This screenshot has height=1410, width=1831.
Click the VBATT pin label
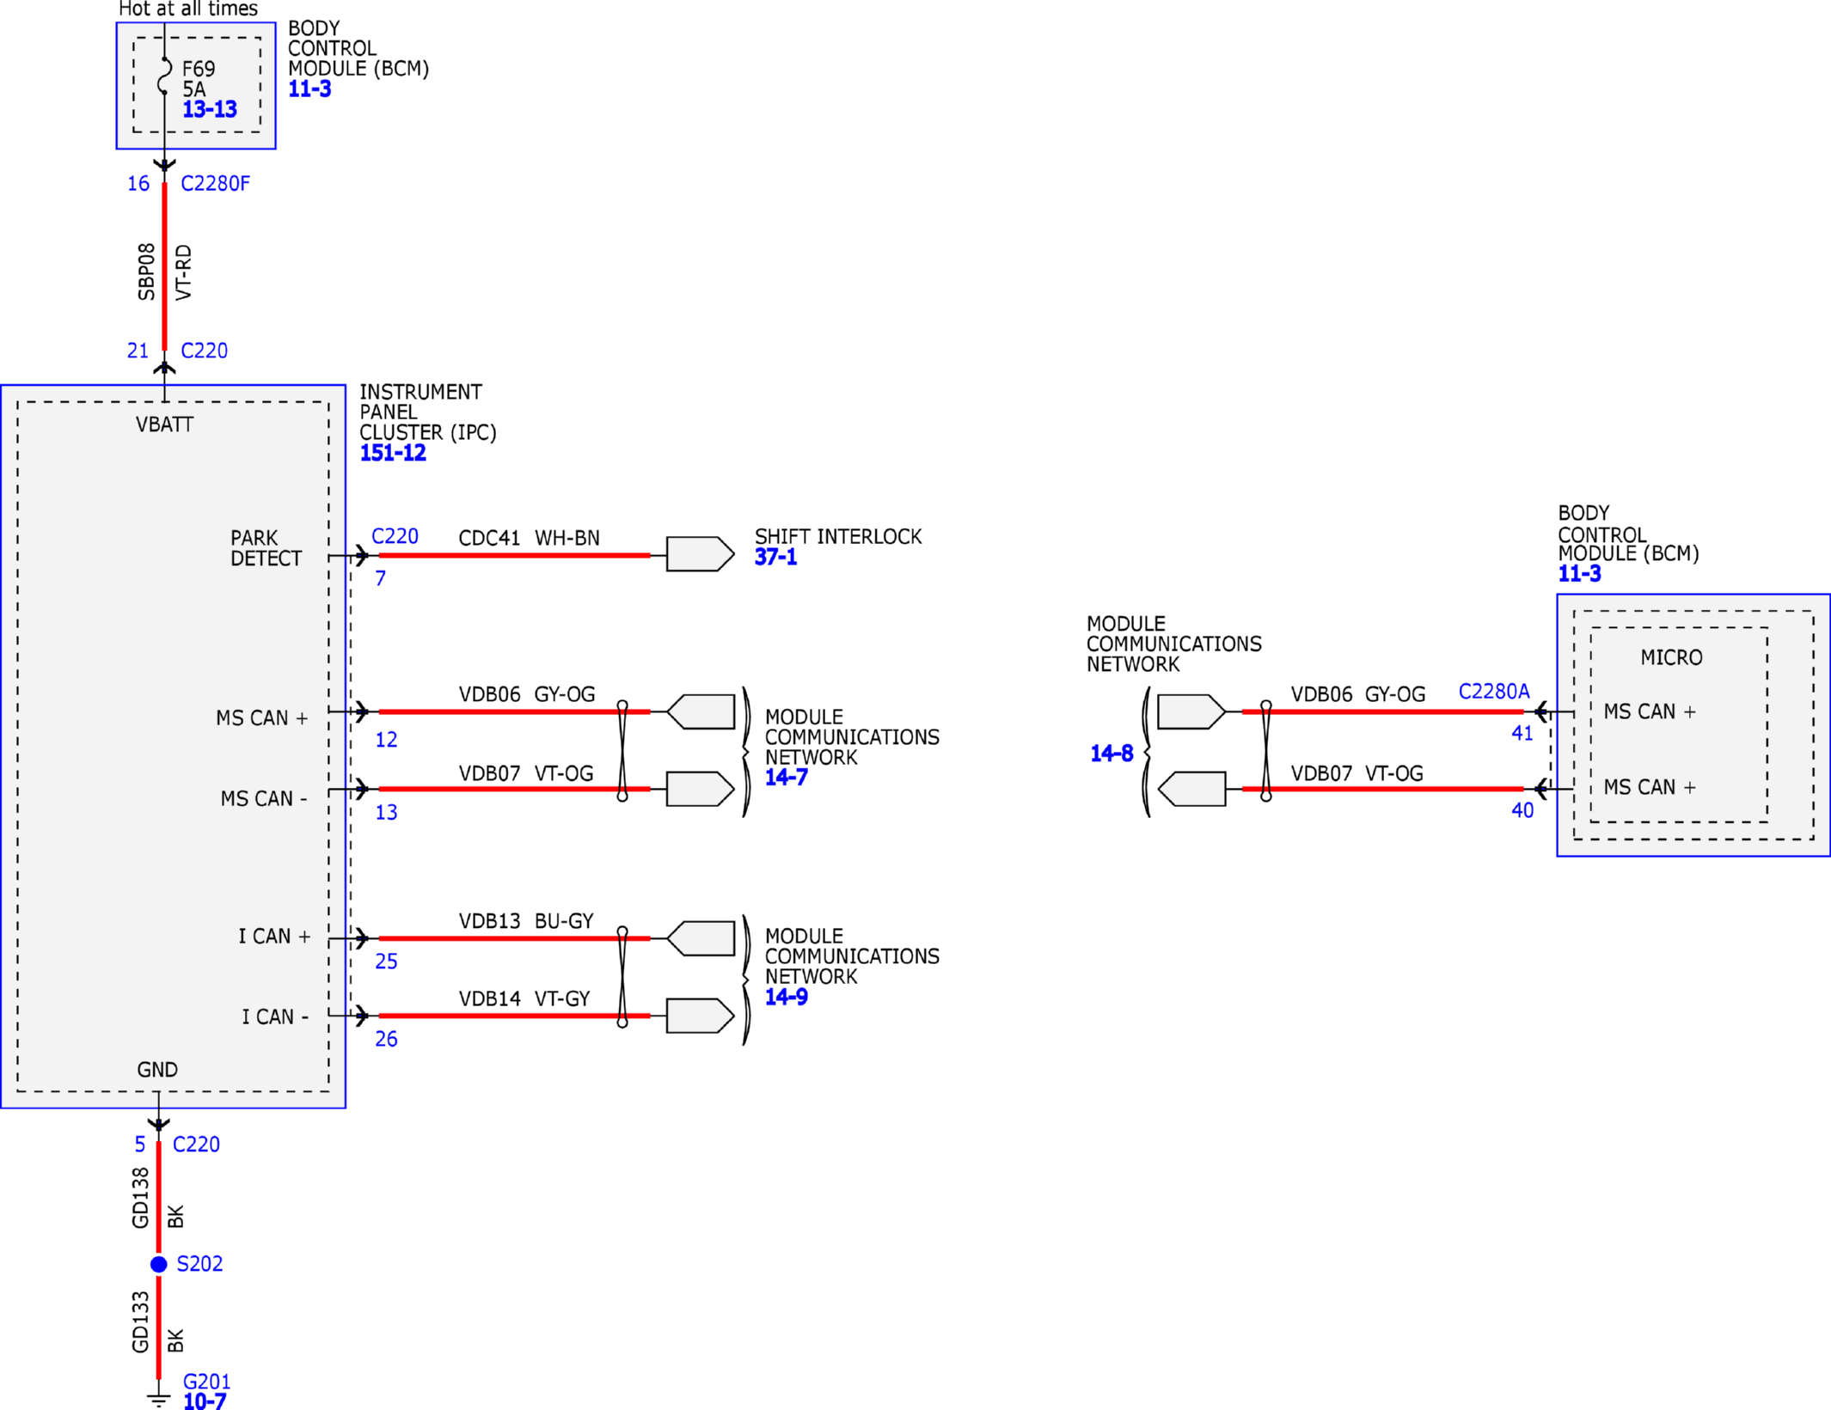[164, 424]
